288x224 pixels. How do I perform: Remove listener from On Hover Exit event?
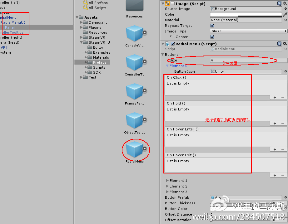tap(283, 175)
